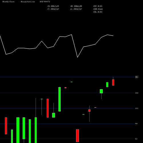Click the 1040 price axis label
Screen dimensions: 143x143
pyautogui.click(x=137, y=93)
